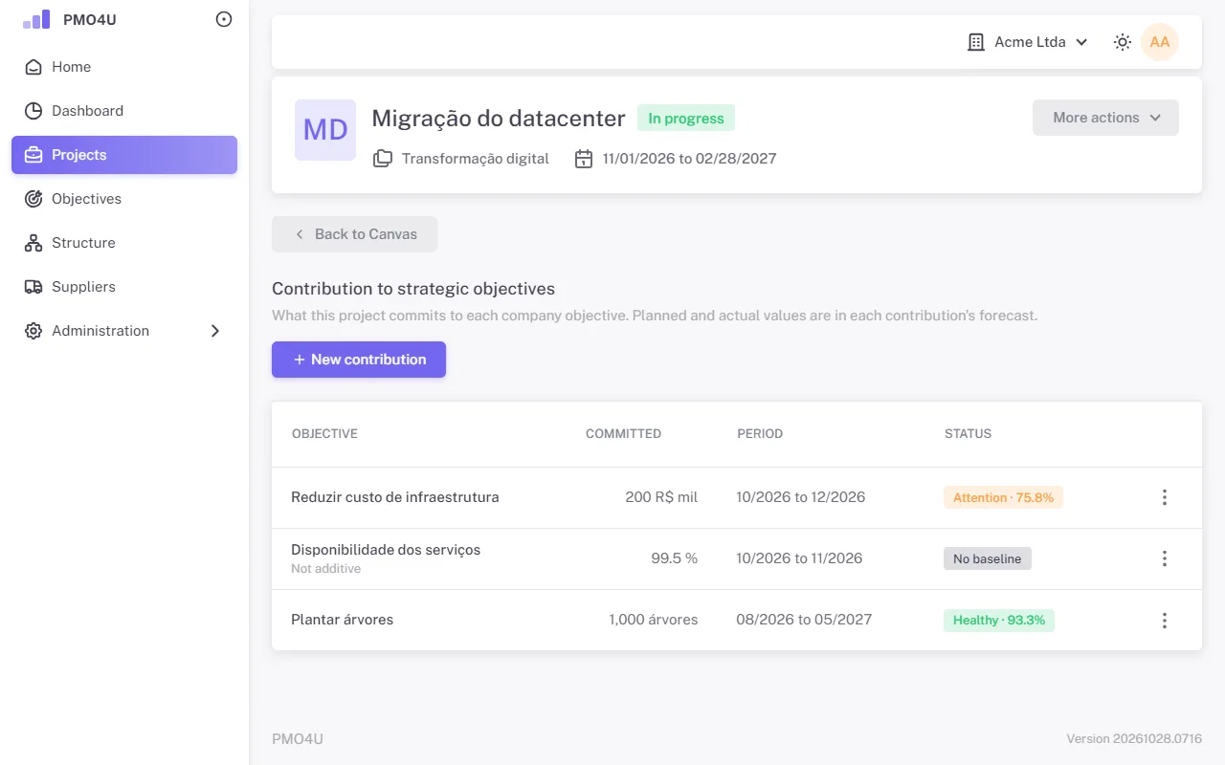1225x765 pixels.
Task: Click the Transformação digital portfolio label
Action: [476, 159]
